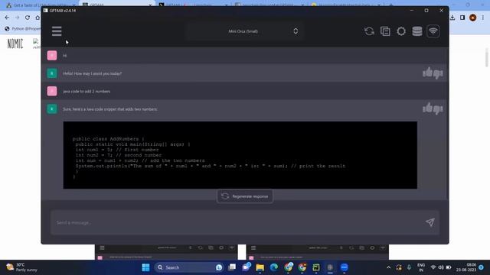
Task: Show hidden system tray icons
Action: tap(388, 267)
